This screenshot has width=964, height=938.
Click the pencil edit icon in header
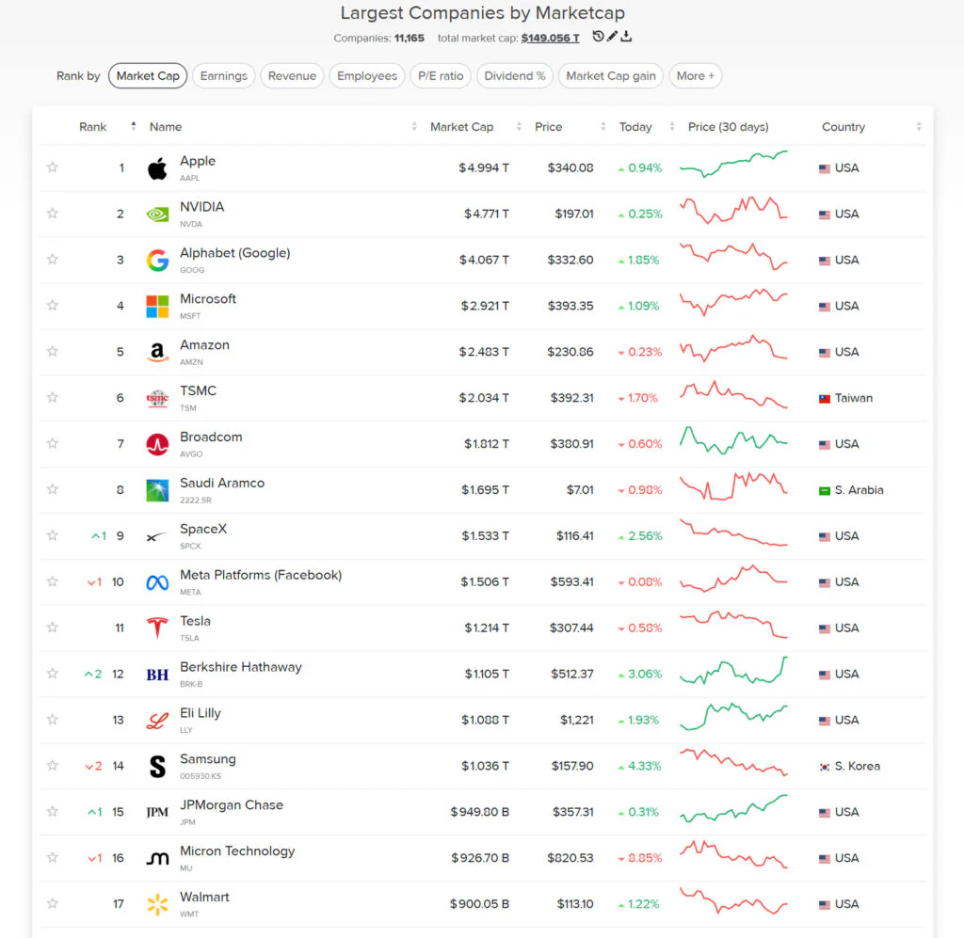pyautogui.click(x=612, y=37)
